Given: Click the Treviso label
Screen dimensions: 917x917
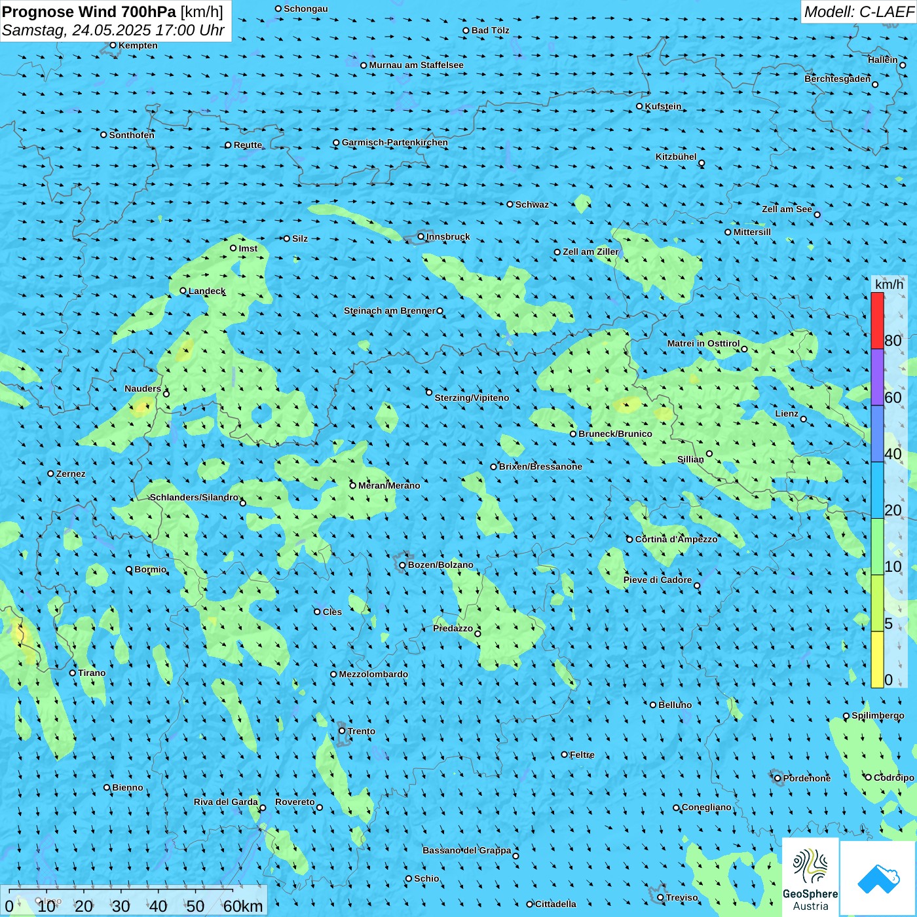Looking at the screenshot, I should tap(682, 897).
